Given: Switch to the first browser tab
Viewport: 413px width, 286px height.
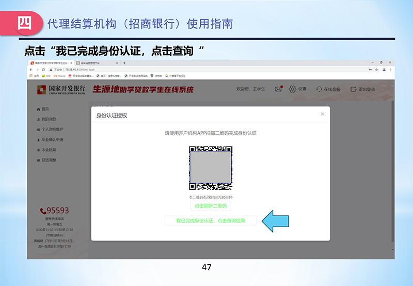Looking at the screenshot, I should click(x=51, y=63).
